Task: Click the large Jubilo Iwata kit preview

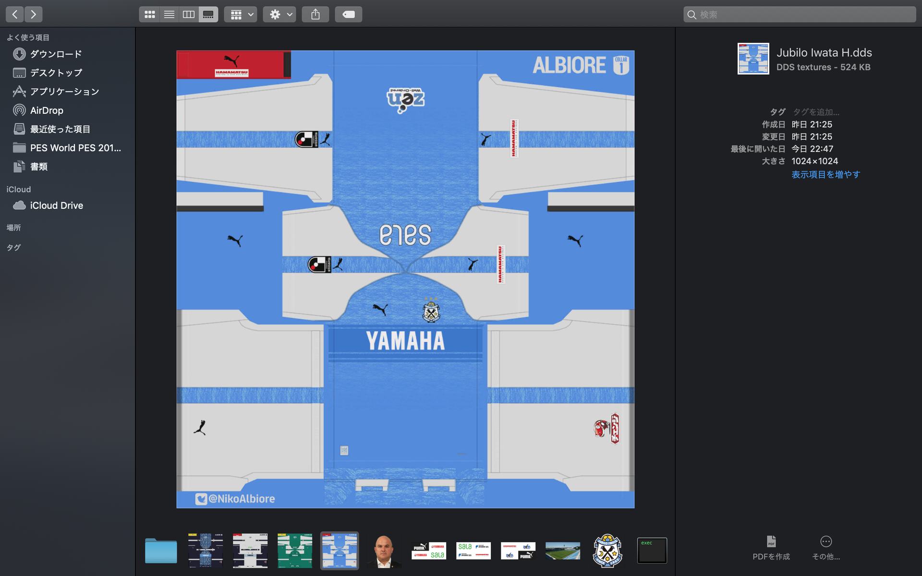Action: pyautogui.click(x=405, y=279)
